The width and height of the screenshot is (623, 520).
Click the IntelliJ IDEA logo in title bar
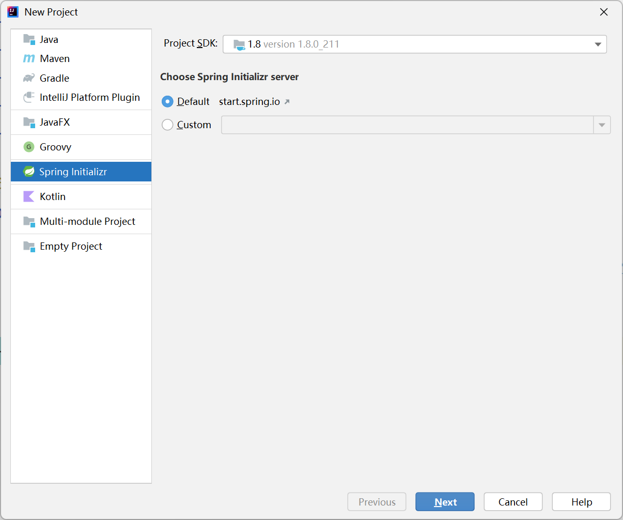tap(13, 12)
